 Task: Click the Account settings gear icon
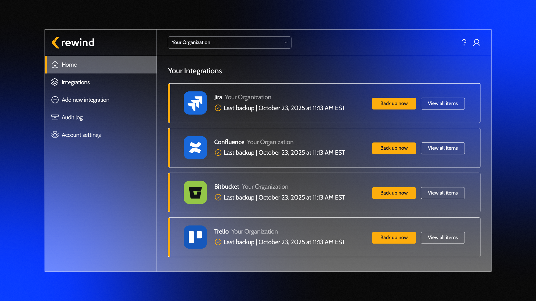point(55,135)
